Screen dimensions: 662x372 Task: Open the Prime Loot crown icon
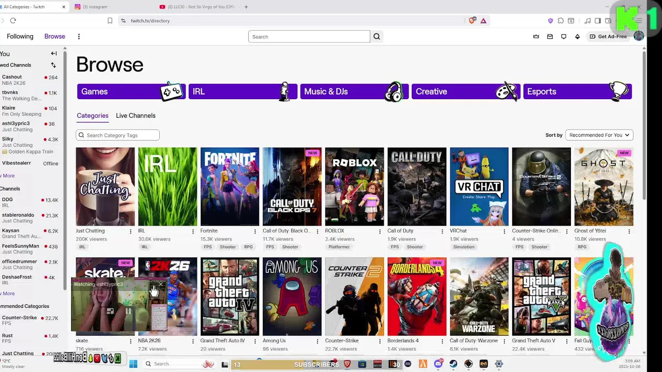(x=536, y=37)
